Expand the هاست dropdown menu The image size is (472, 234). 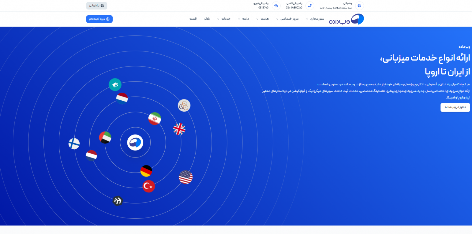click(x=263, y=19)
